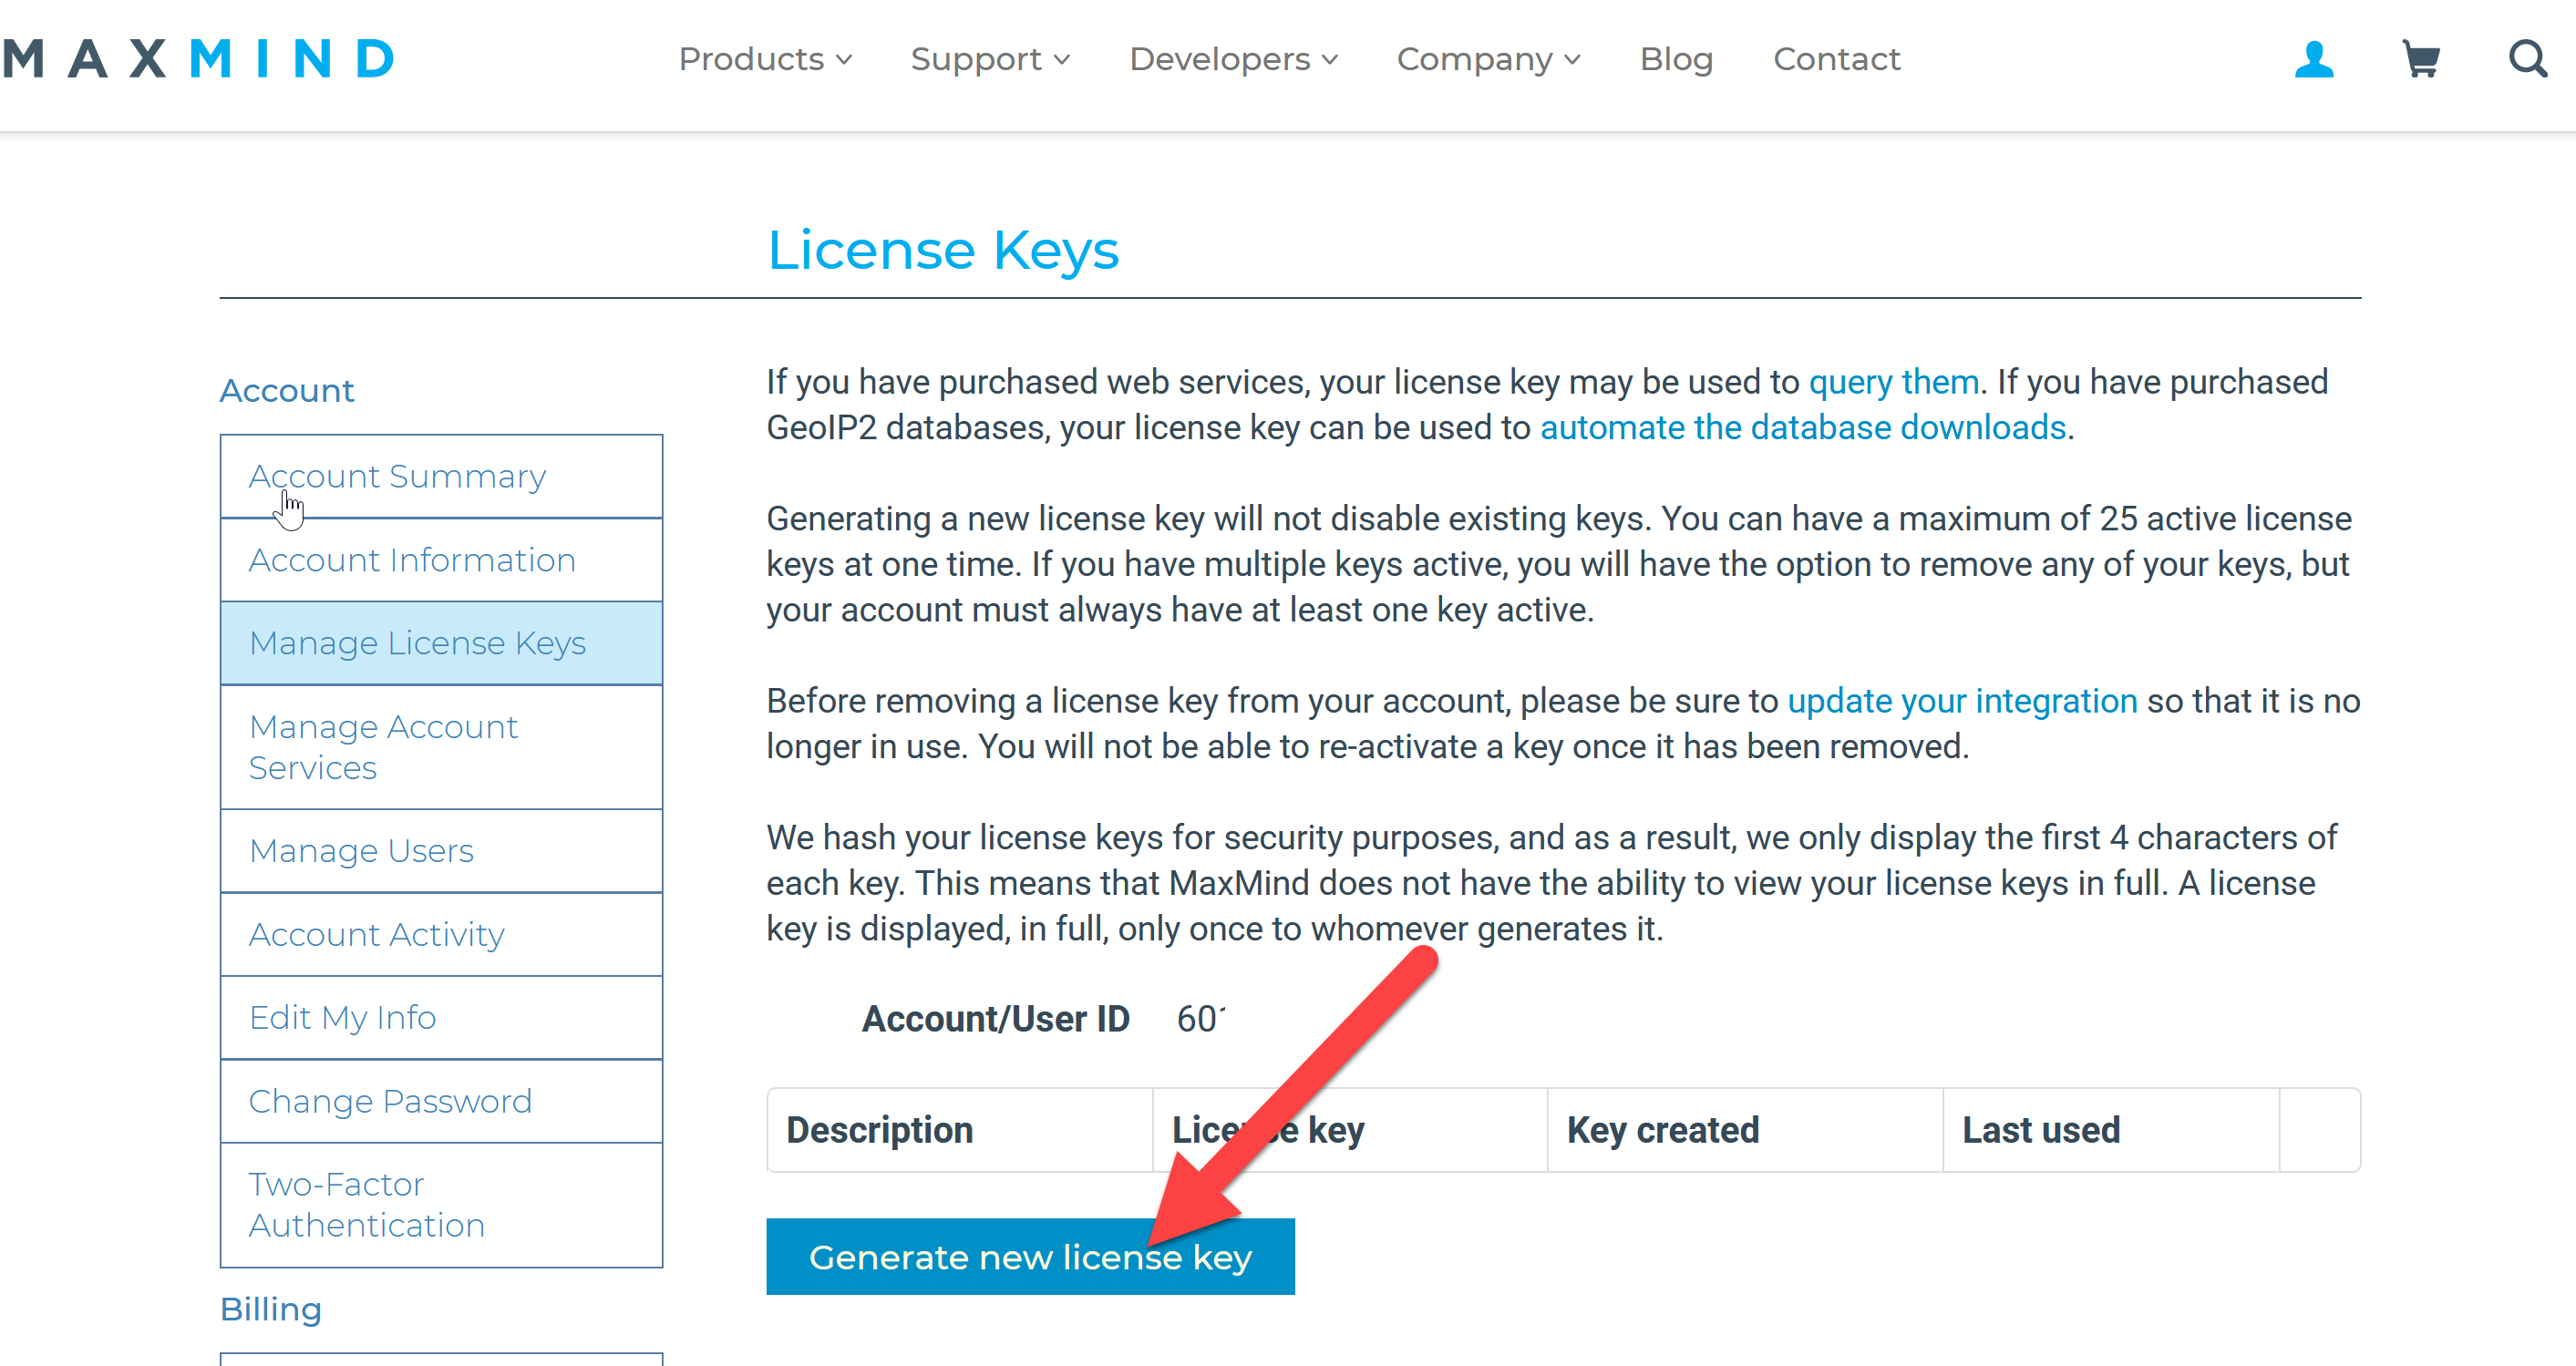Open the shopping cart icon
The height and width of the screenshot is (1366, 2576).
click(x=2420, y=59)
